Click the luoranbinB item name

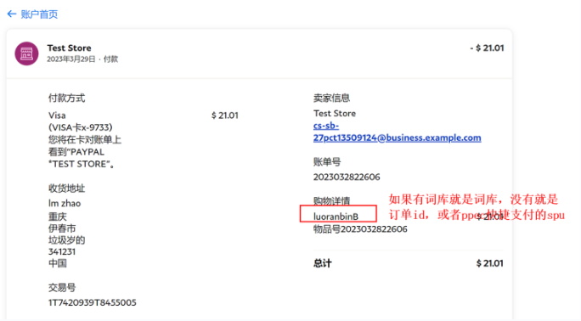pyautogui.click(x=336, y=217)
